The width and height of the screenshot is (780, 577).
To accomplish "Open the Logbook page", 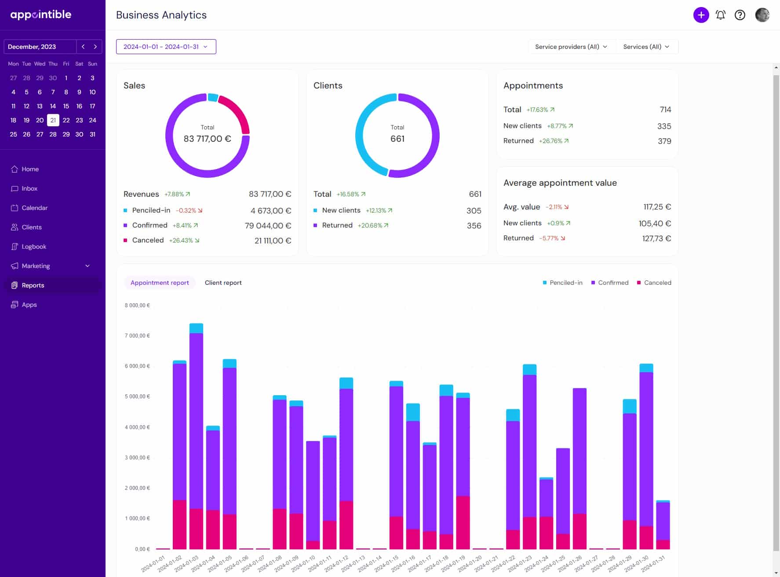I will [33, 246].
